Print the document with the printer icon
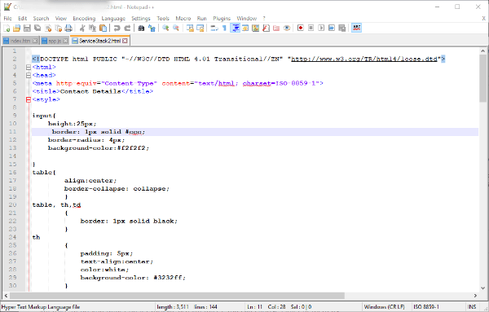This screenshot has height=312, width=489. (68, 28)
